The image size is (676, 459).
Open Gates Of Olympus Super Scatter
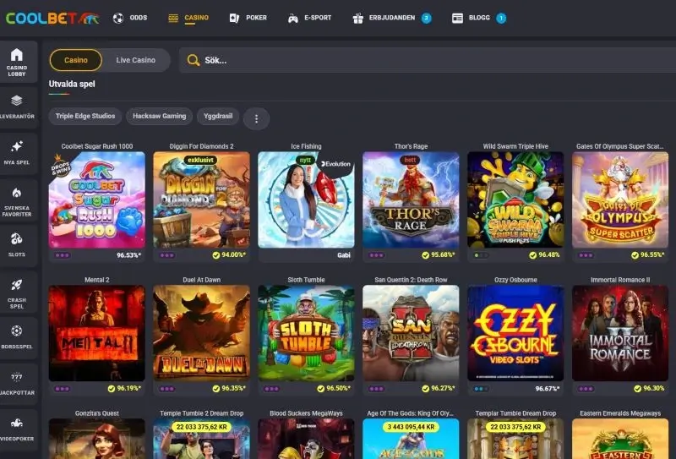(x=620, y=199)
